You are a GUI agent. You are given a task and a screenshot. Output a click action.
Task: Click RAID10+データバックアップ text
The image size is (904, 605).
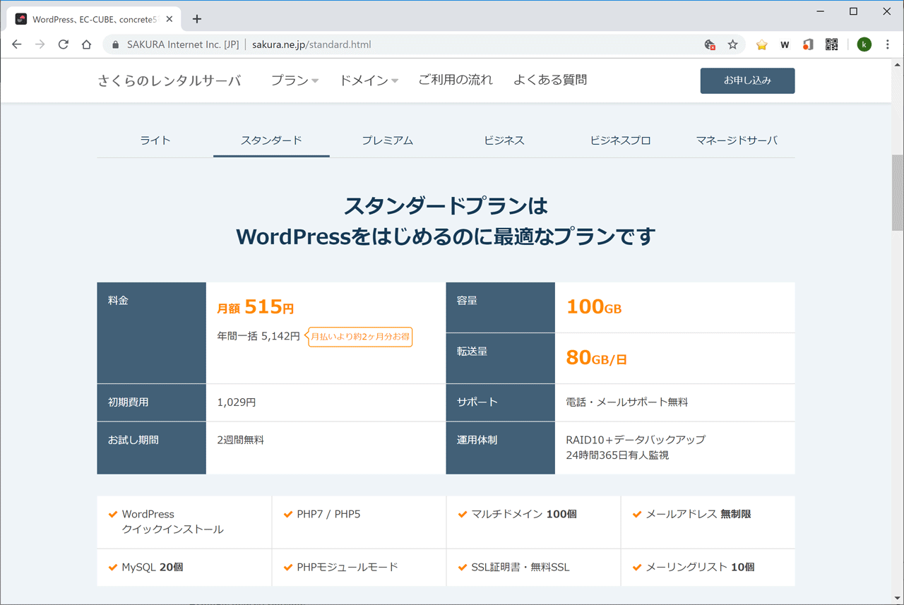click(636, 440)
